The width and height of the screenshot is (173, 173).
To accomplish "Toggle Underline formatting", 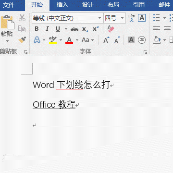I will pos(58,29).
